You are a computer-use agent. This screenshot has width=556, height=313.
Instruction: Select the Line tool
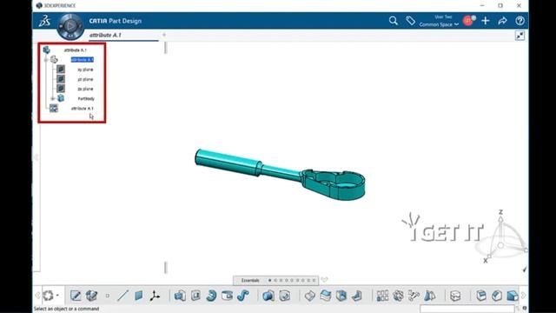click(x=122, y=296)
